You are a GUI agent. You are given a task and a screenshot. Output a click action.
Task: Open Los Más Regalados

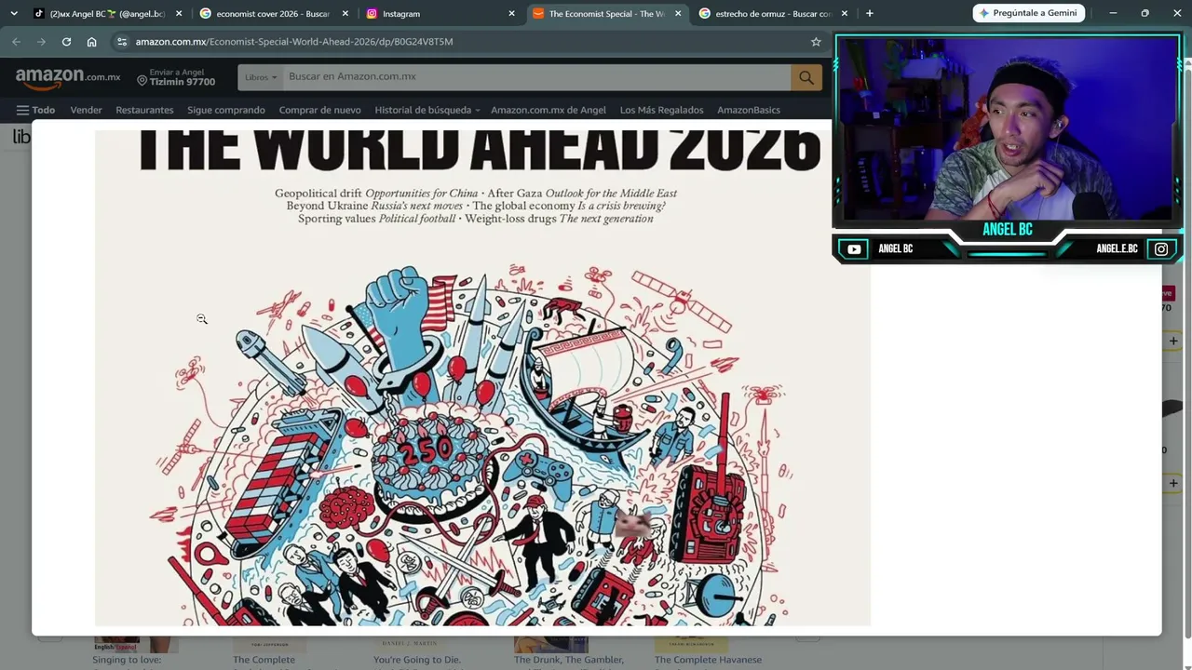(661, 110)
